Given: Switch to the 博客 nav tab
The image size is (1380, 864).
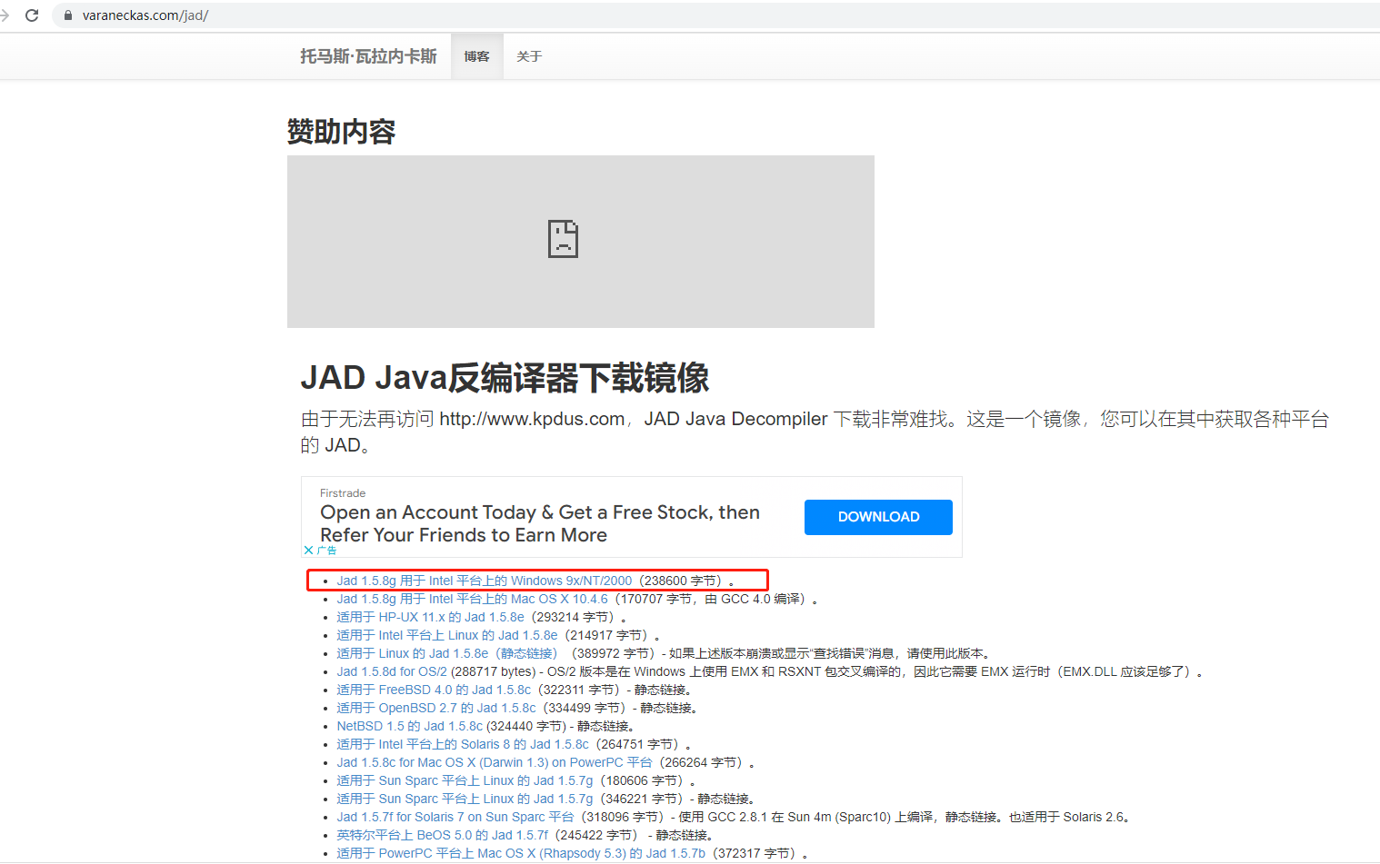Looking at the screenshot, I should (476, 56).
